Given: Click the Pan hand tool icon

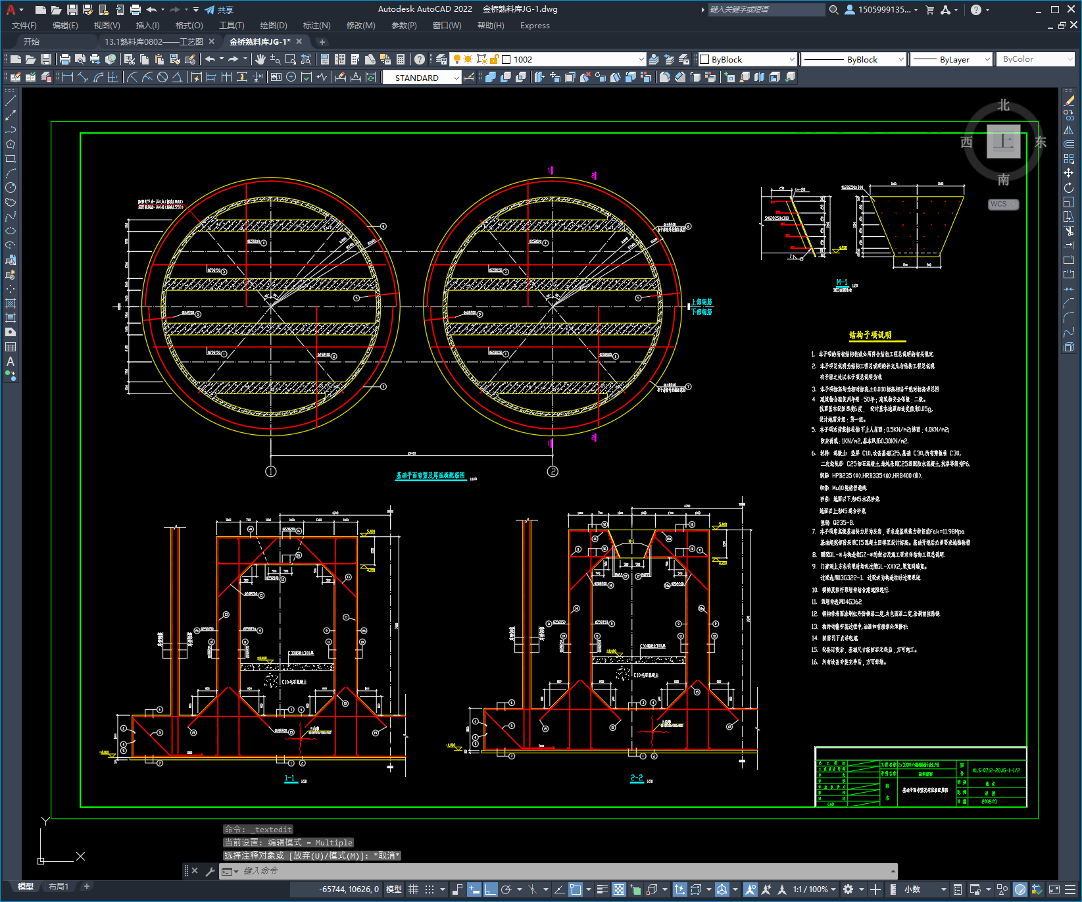Looking at the screenshot, I should click(260, 59).
